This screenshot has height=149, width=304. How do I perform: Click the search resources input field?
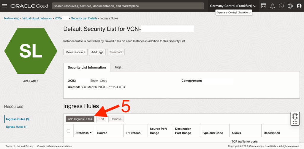[128, 6]
